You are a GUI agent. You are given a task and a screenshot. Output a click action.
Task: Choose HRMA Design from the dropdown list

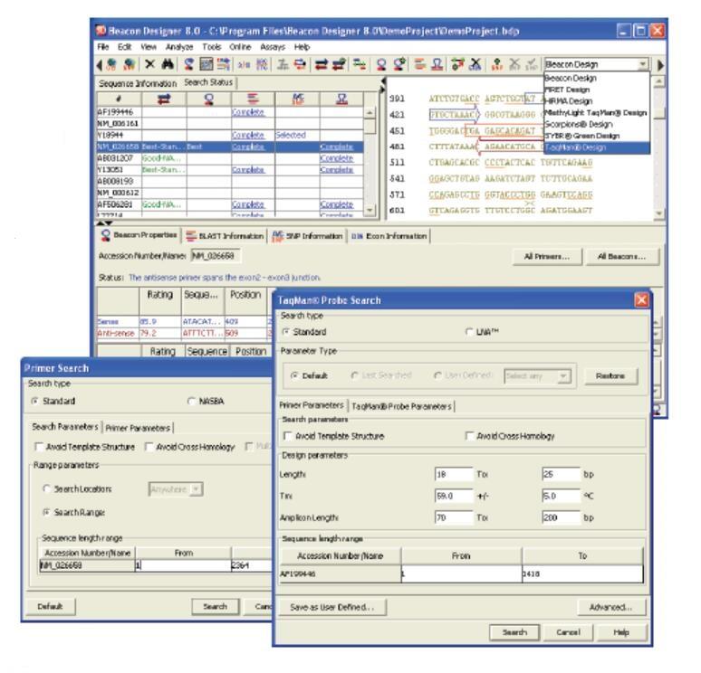click(x=596, y=101)
